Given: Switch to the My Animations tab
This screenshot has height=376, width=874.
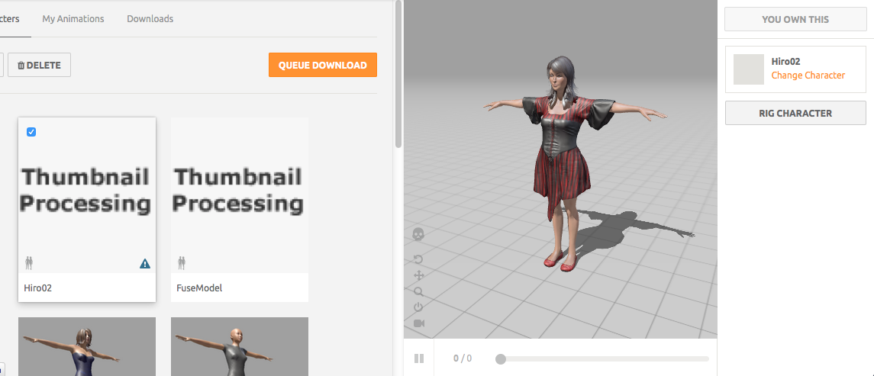Looking at the screenshot, I should pyautogui.click(x=73, y=18).
